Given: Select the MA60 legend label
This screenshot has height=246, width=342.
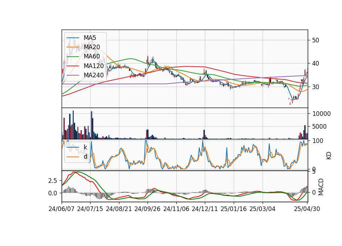Looking at the screenshot, I should tap(92, 57).
